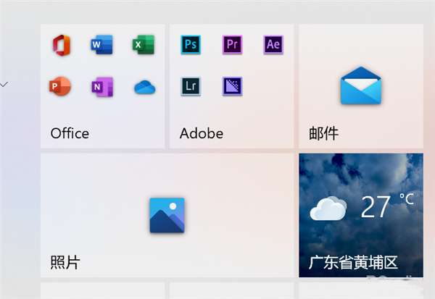Launch Adobe Media Encoder
The image size is (435, 299).
pyautogui.click(x=232, y=86)
